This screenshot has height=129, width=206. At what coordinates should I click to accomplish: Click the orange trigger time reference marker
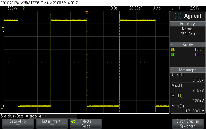[87, 12]
